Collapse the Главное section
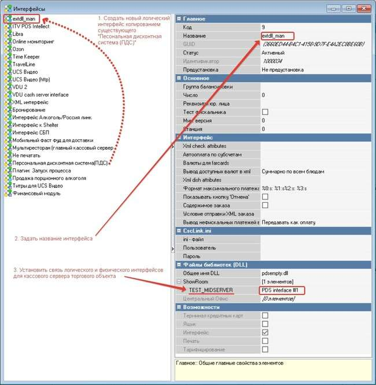The height and width of the screenshot is (385, 376). 178,18
